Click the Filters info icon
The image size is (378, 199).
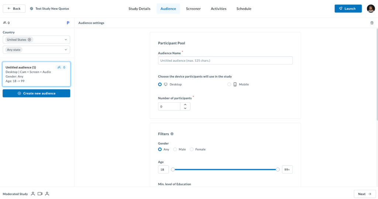[x=172, y=134]
